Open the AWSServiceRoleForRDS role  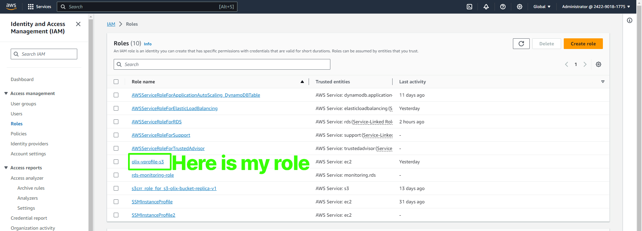[156, 122]
